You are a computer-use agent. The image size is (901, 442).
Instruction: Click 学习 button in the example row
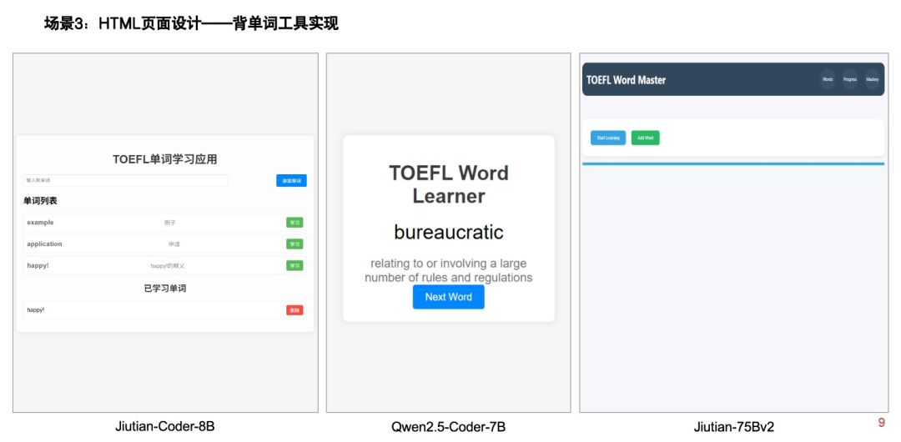(294, 223)
